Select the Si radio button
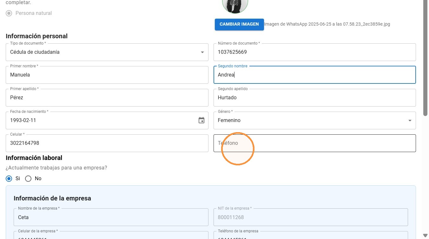 (x=9, y=179)
